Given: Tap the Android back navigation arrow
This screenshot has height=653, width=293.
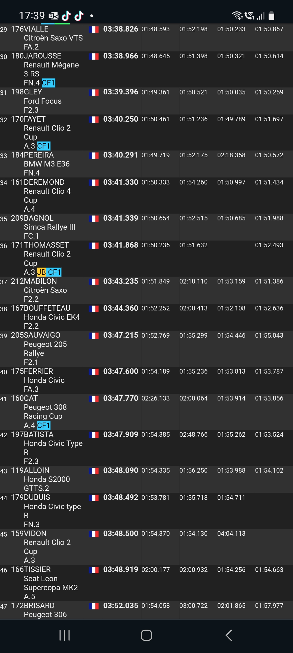Looking at the screenshot, I should (x=229, y=635).
